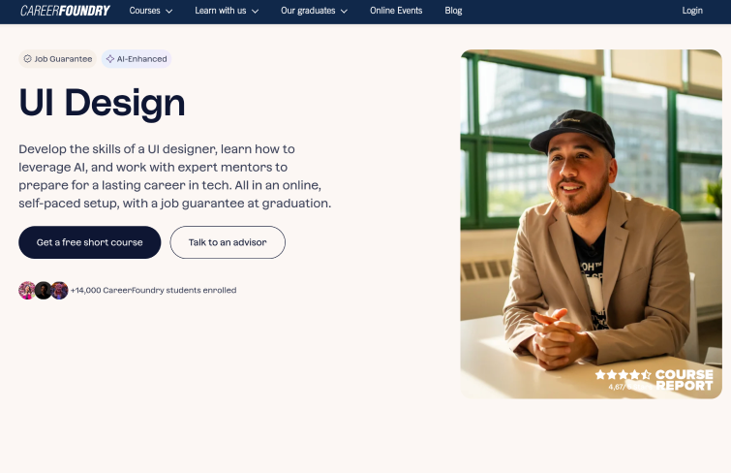Screen dimensions: 731x473
Task: Click the third student avatar
Action: tap(60, 291)
